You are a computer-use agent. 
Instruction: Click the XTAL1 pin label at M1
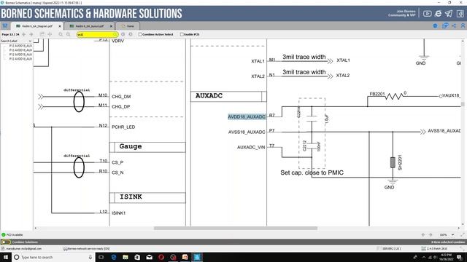258,61
